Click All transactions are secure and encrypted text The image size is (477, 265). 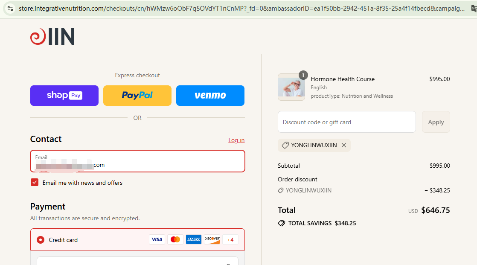click(85, 218)
